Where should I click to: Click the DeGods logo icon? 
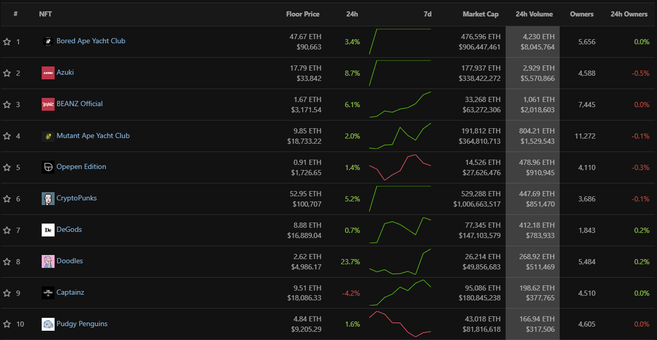tap(48, 230)
